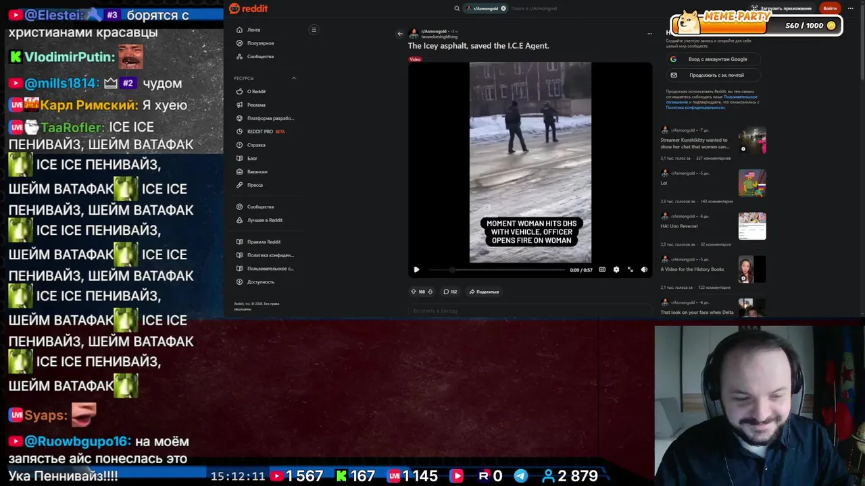Screen dimensions: 865x486
Task: Collapse the sidebar with hamburger button
Action: pos(314,30)
